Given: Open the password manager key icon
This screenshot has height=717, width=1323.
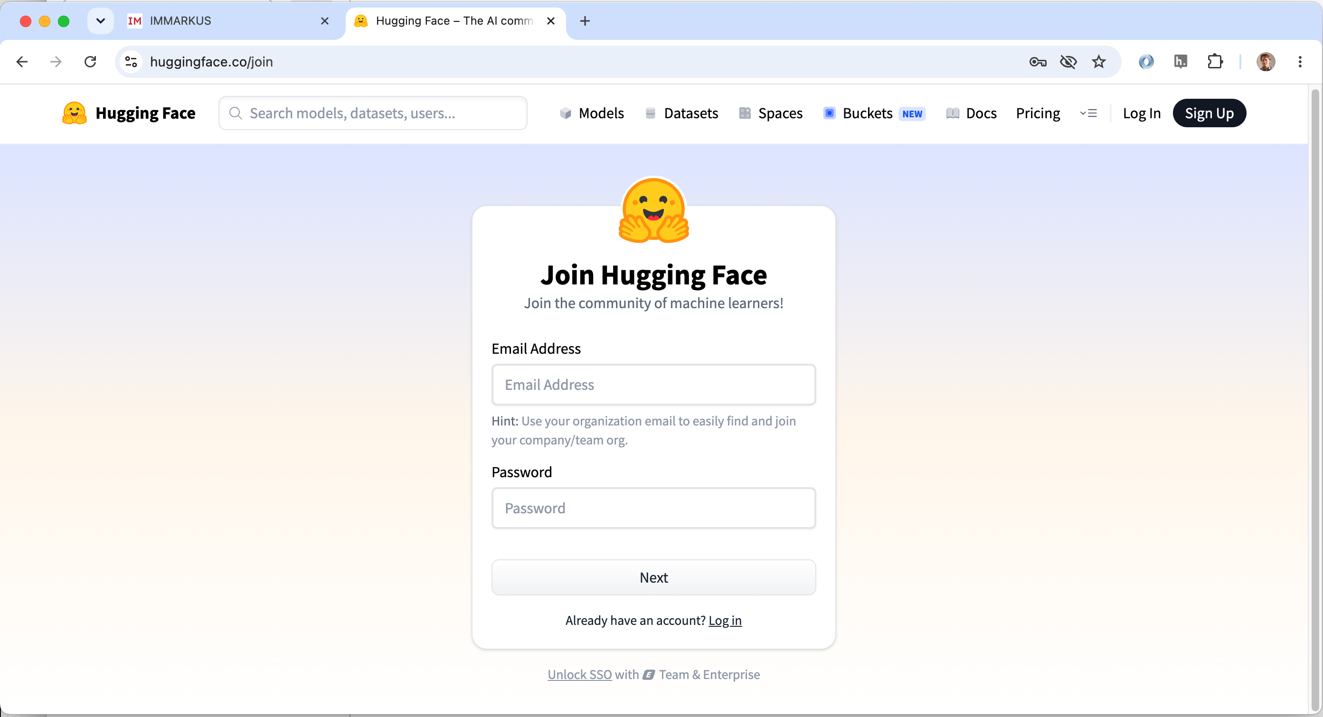Looking at the screenshot, I should coord(1038,62).
